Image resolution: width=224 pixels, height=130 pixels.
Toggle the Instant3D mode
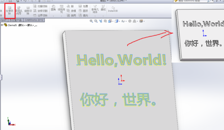point(113,9)
